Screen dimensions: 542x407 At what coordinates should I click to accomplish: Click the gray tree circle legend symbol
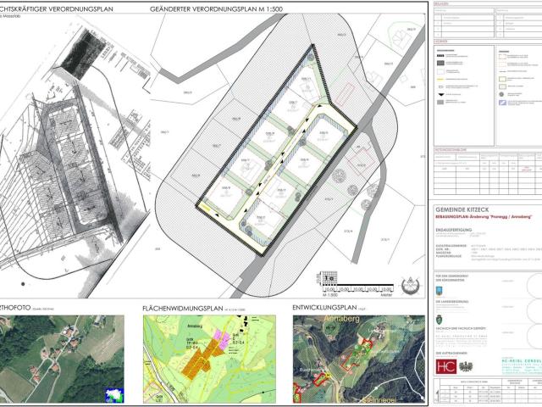click(501, 94)
